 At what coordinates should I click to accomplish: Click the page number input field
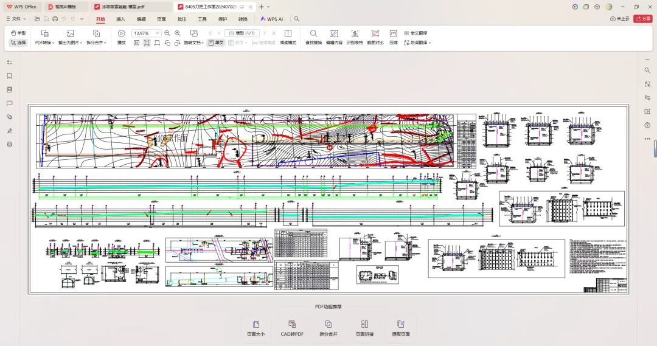click(x=242, y=33)
